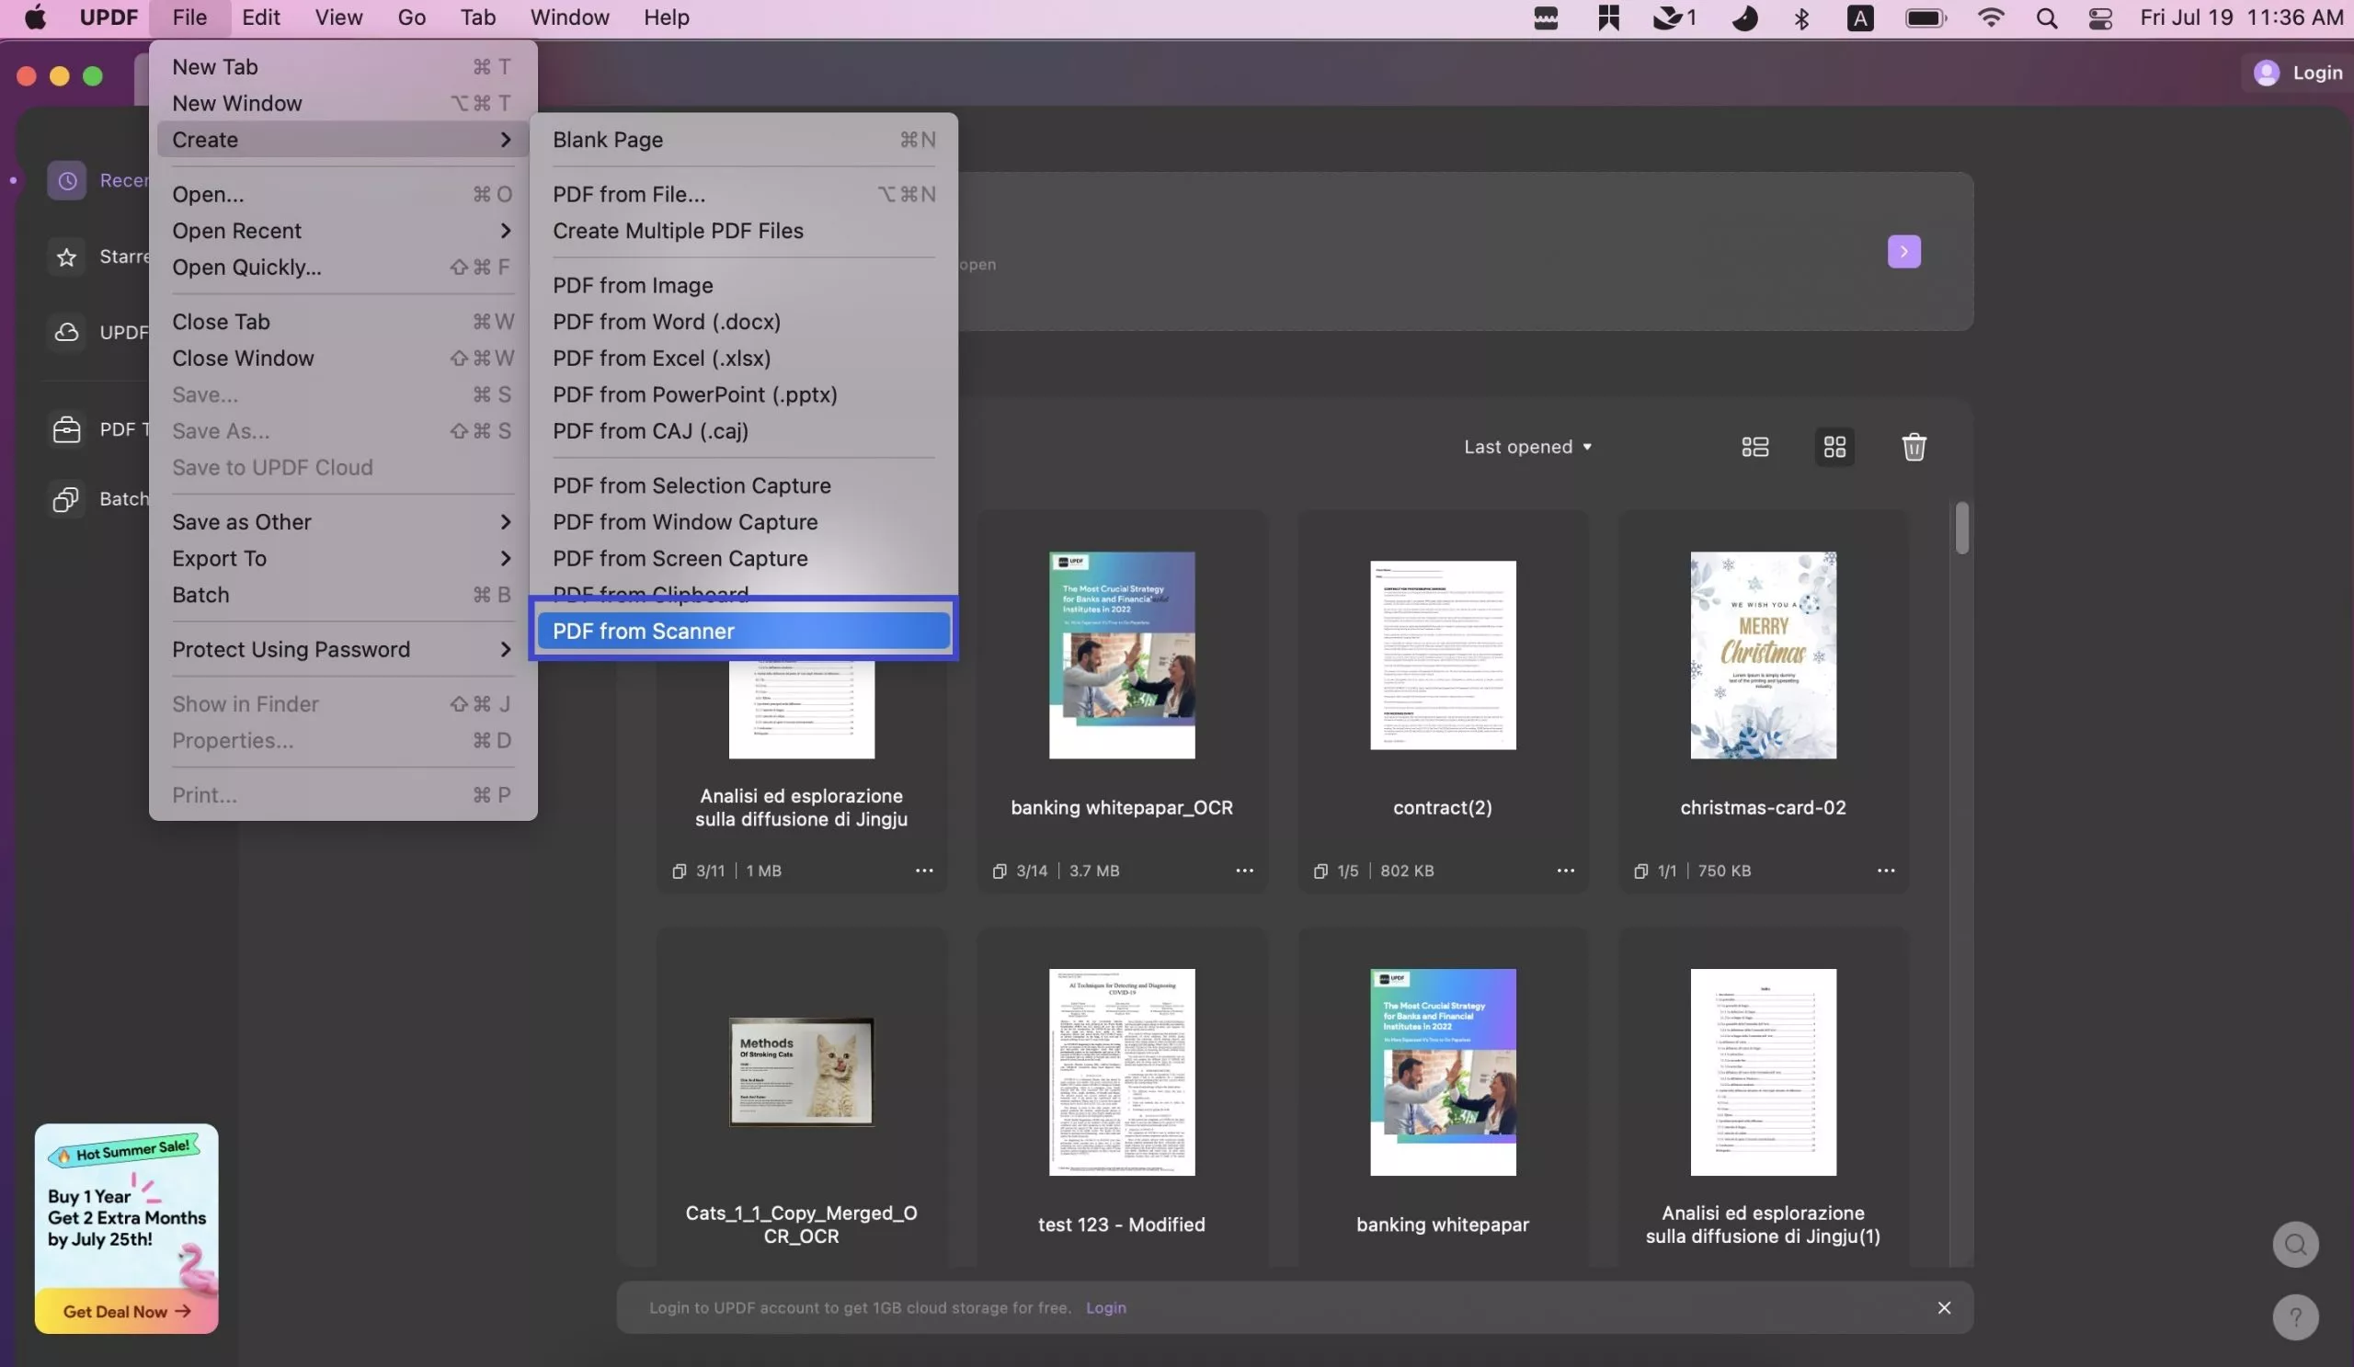2354x1367 pixels.
Task: Click the Recent documents sidebar icon
Action: coord(67,180)
